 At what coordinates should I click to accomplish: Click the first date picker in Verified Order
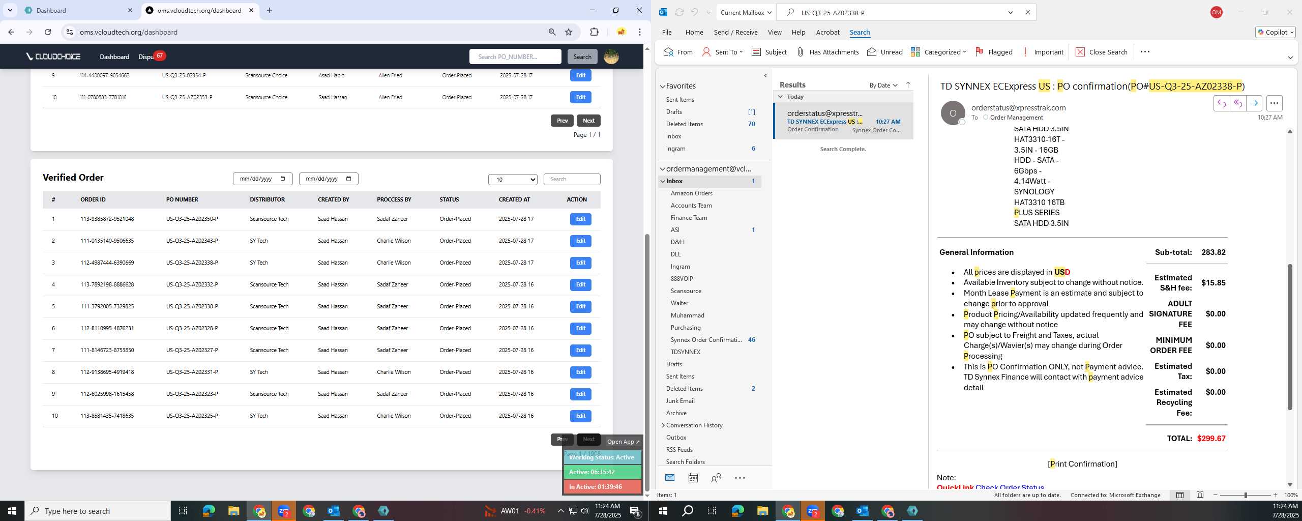(x=262, y=179)
